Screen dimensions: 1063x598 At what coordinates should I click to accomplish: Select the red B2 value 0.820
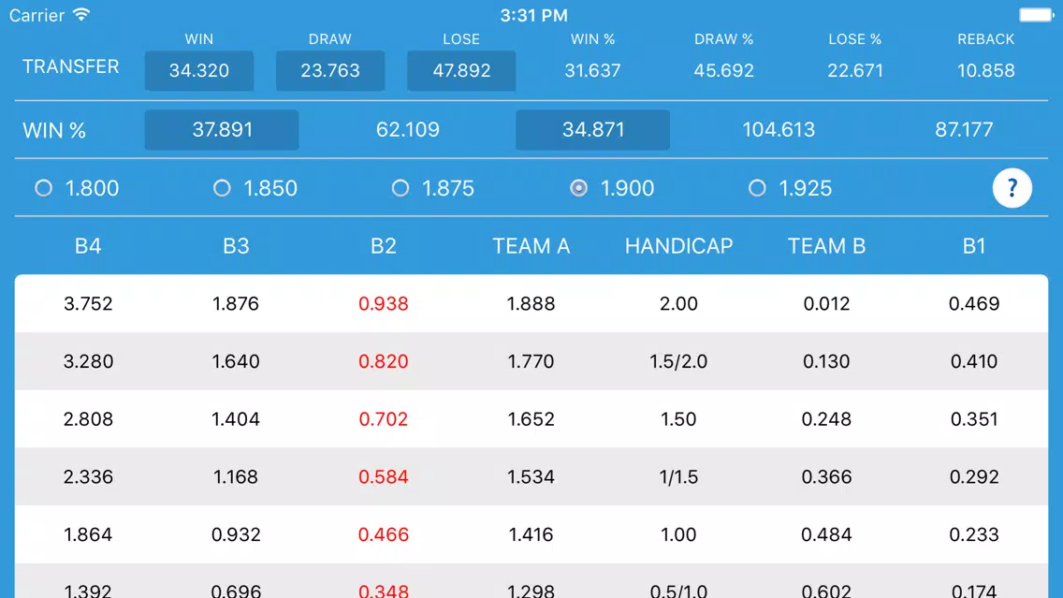383,361
